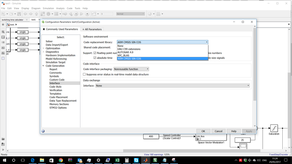The height and width of the screenshot is (164, 292).
Task: Click Cancel in Configuration Parameters dialog
Action: (x=218, y=131)
